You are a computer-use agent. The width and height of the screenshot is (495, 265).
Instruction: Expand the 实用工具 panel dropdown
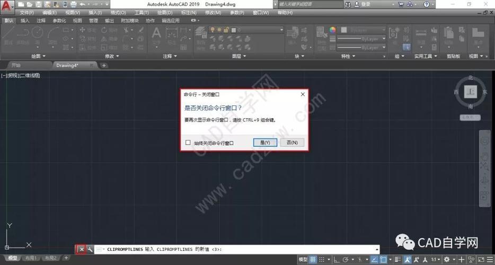click(426, 56)
